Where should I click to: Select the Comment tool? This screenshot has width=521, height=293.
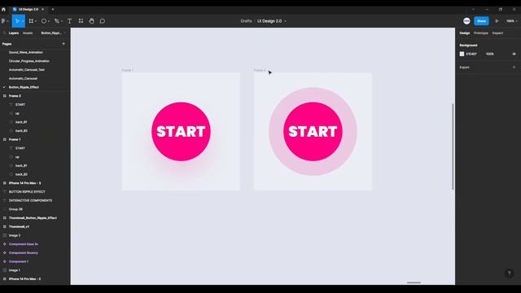pyautogui.click(x=103, y=21)
